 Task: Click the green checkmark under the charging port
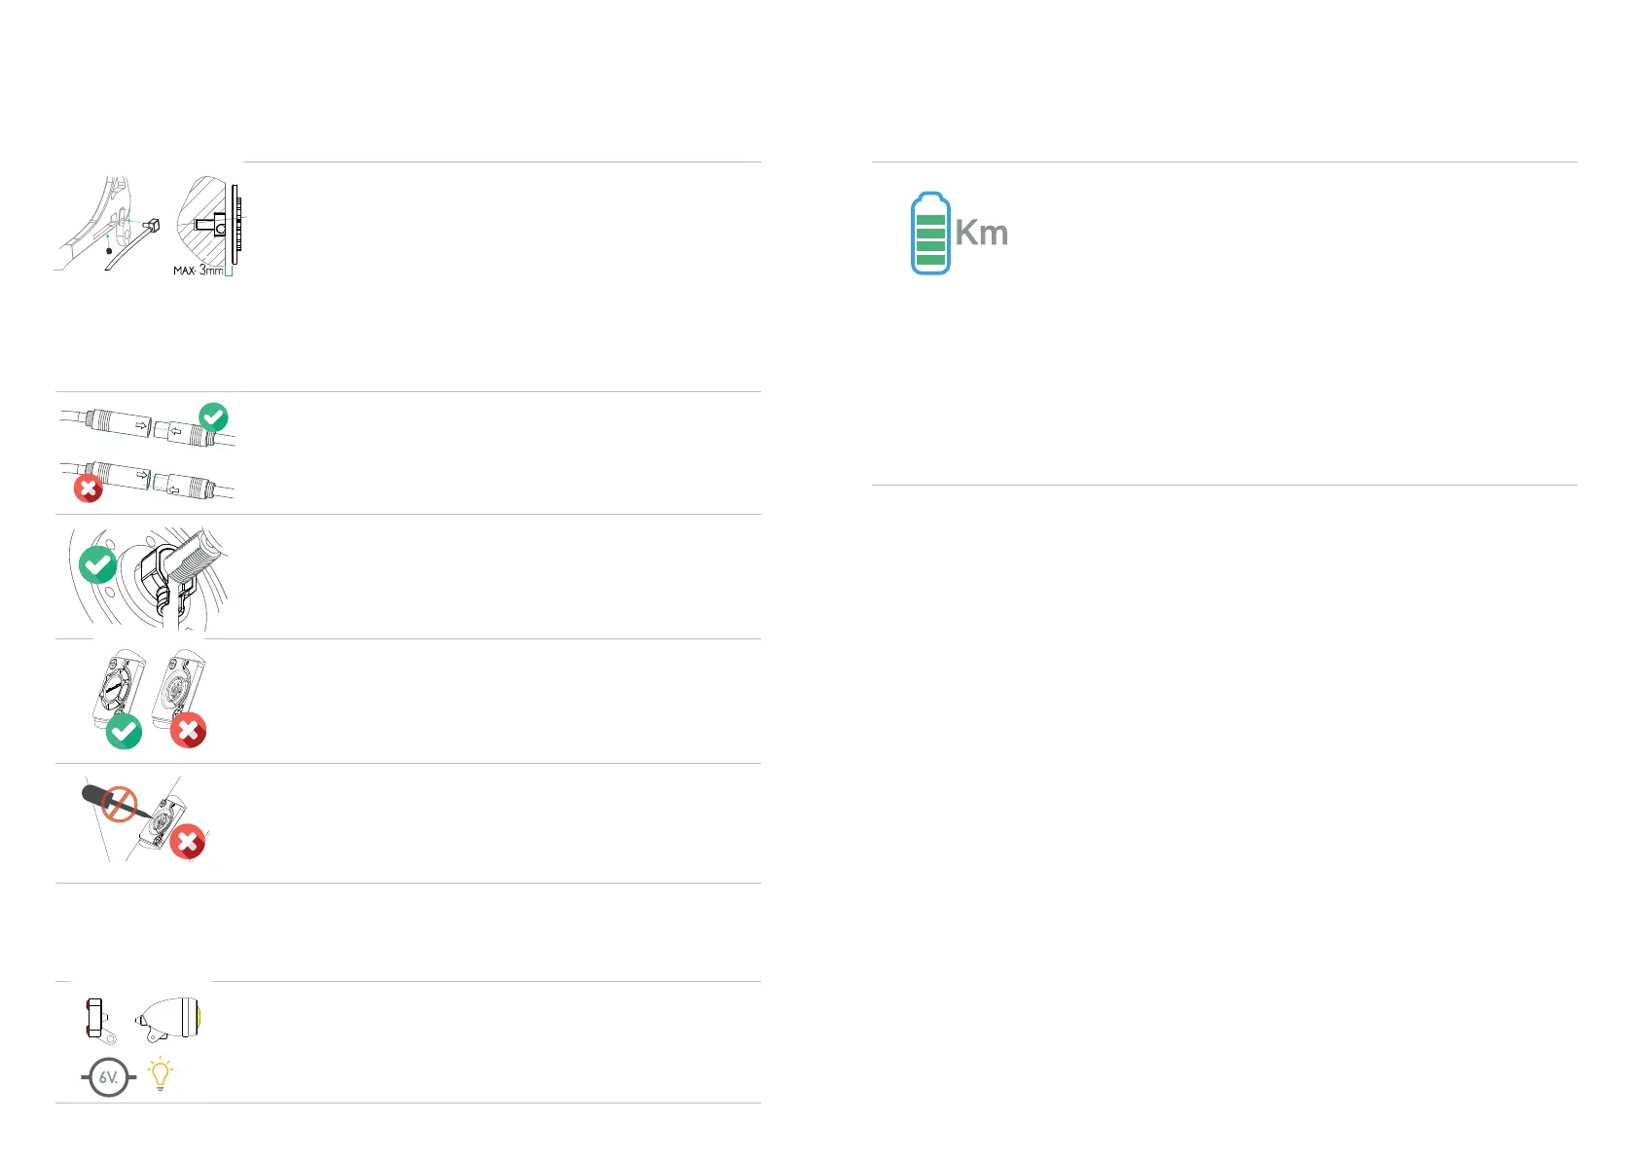click(x=124, y=731)
